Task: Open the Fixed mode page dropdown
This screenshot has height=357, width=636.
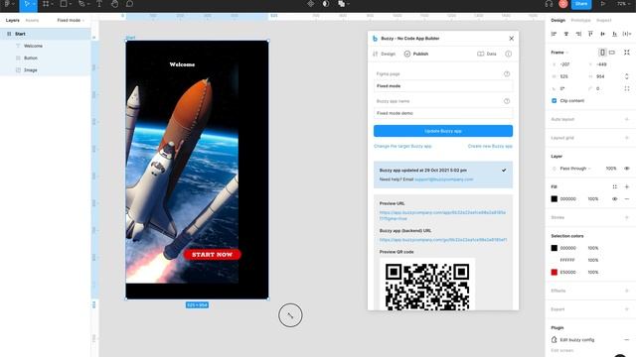Action: [71, 20]
